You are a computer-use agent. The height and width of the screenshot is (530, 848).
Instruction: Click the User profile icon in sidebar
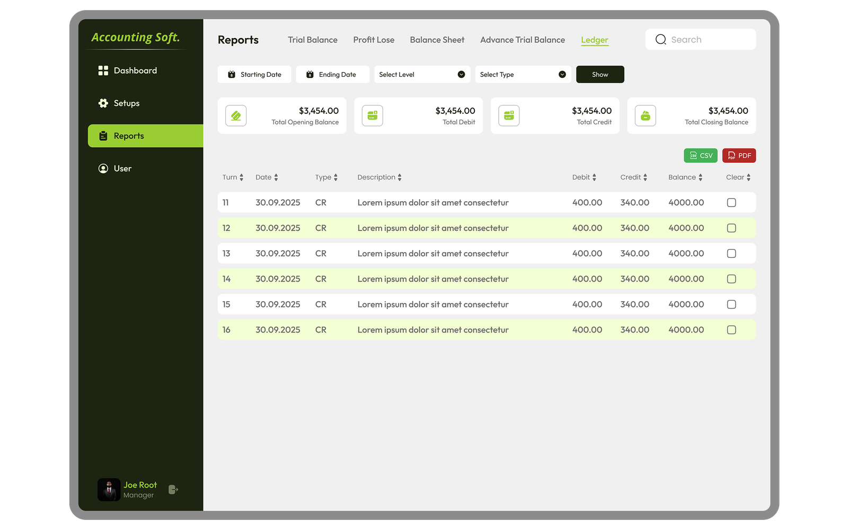coord(103,168)
